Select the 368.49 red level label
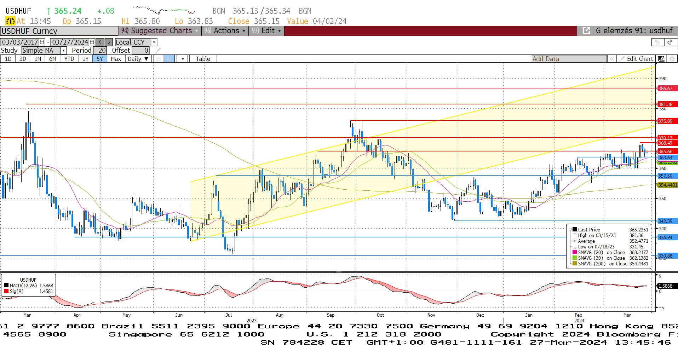678x362 pixels. [667, 143]
